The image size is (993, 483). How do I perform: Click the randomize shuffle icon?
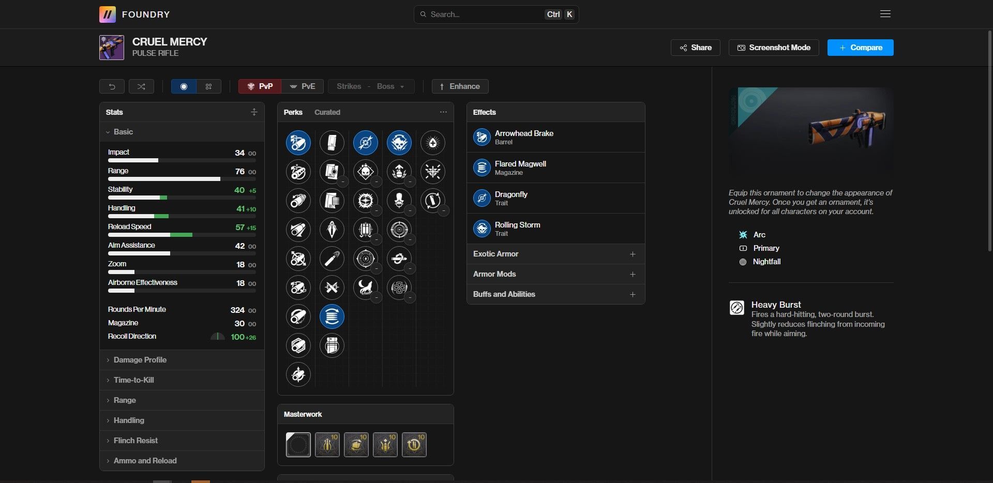[x=141, y=86]
